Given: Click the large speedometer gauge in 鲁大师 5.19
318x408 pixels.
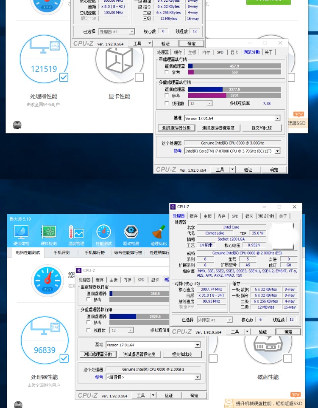Looking at the screenshot, I should [47, 280].
